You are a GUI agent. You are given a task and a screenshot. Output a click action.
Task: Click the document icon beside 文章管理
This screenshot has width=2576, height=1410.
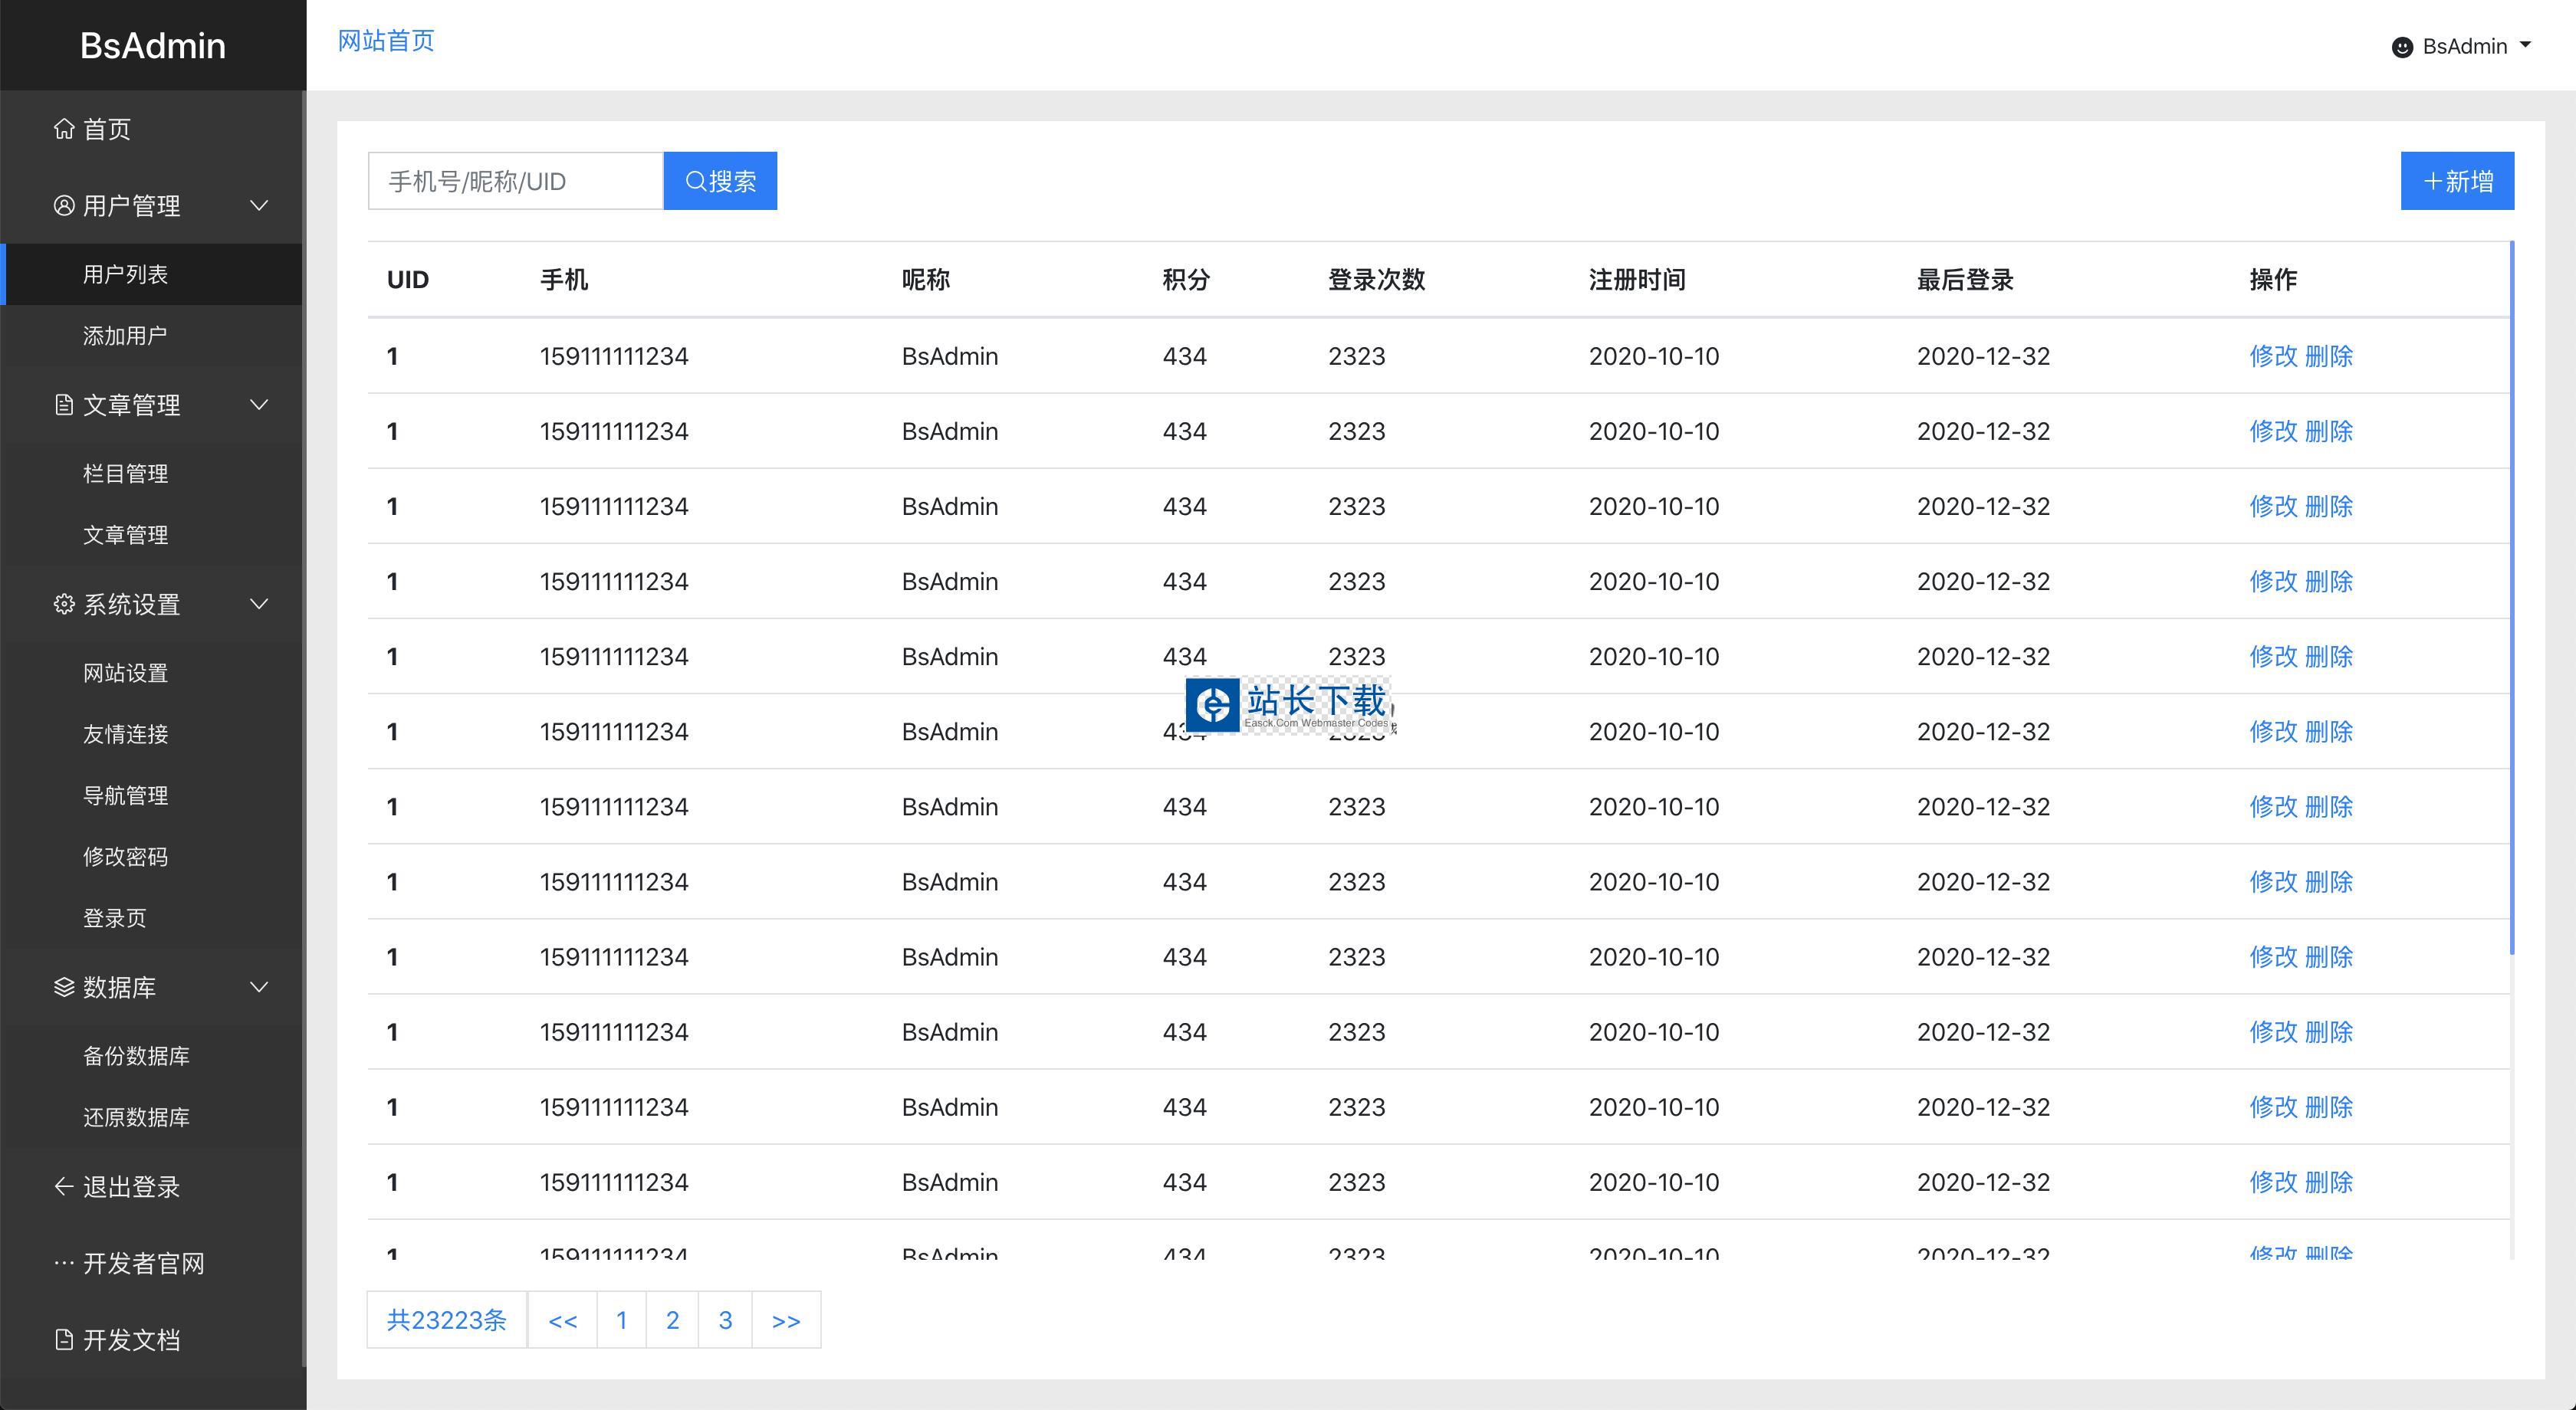pos(64,405)
